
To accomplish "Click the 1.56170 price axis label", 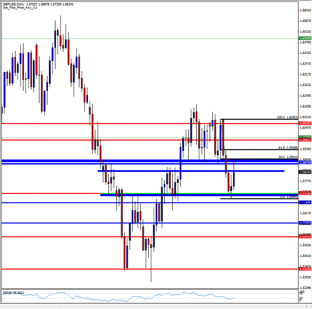I will (x=306, y=213).
